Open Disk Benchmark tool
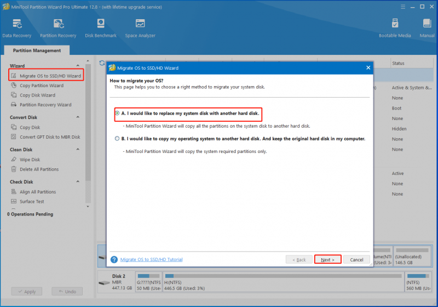438x307 pixels. point(101,28)
